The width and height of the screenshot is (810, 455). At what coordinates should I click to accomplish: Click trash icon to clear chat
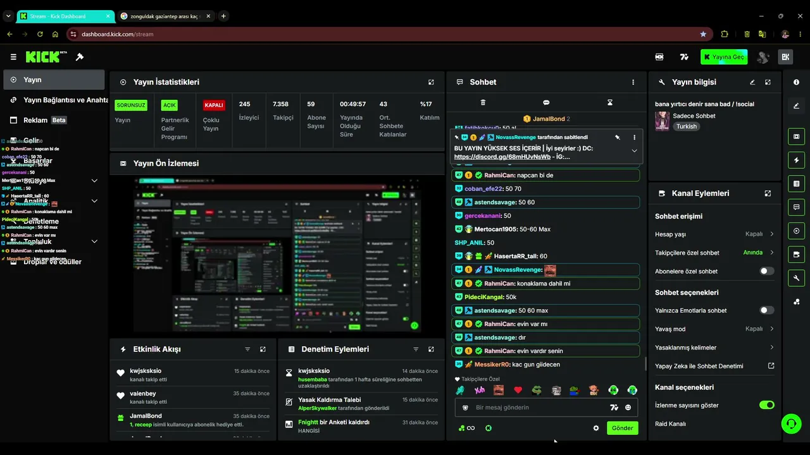[x=483, y=102]
